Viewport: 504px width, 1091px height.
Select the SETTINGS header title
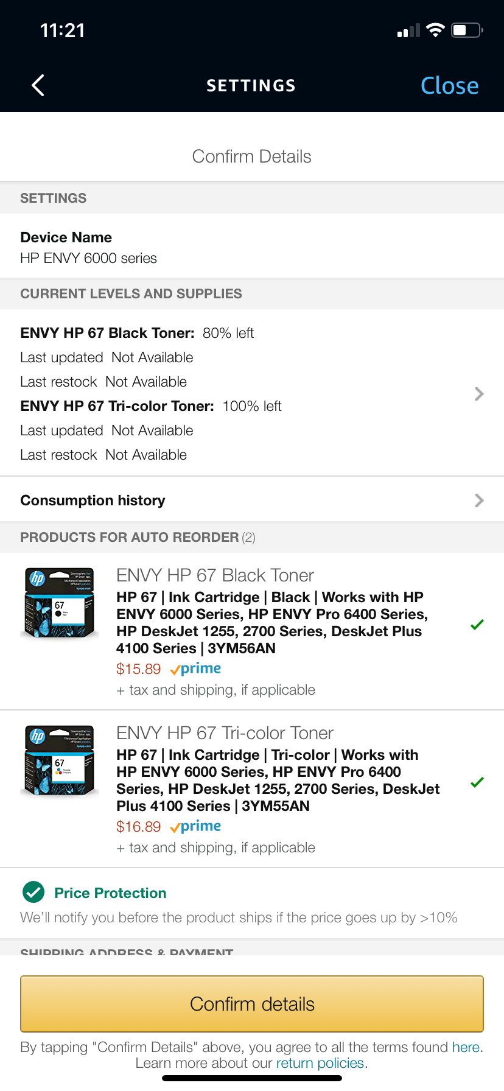tap(251, 85)
